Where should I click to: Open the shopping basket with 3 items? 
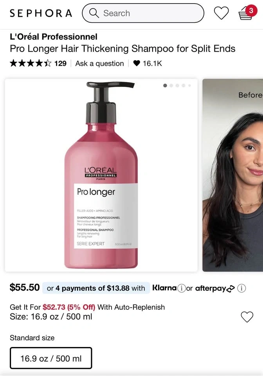point(247,13)
